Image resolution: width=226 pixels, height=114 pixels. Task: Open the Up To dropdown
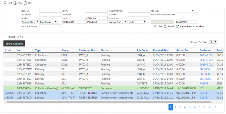click(x=137, y=22)
